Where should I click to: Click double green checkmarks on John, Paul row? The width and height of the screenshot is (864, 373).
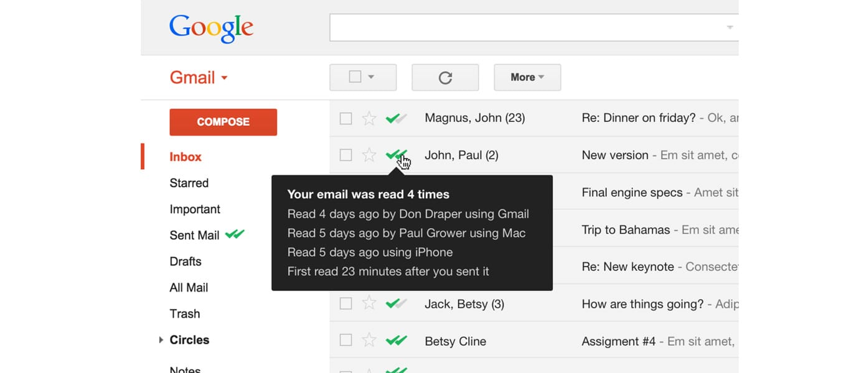pos(397,155)
